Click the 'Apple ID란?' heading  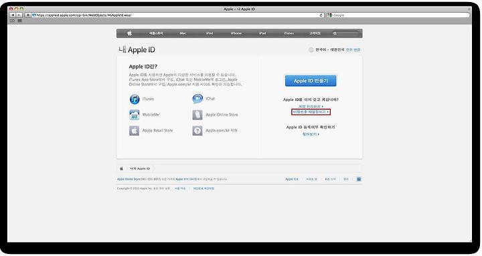click(x=143, y=67)
